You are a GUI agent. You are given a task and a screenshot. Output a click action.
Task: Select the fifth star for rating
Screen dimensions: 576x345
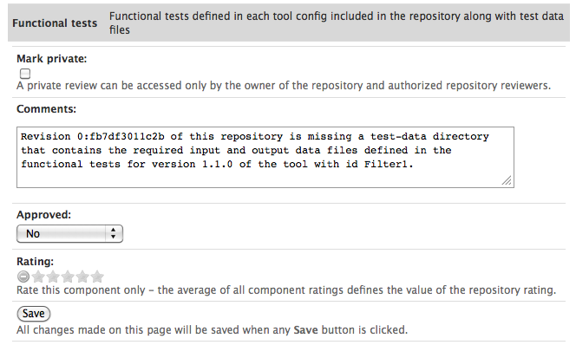(97, 277)
